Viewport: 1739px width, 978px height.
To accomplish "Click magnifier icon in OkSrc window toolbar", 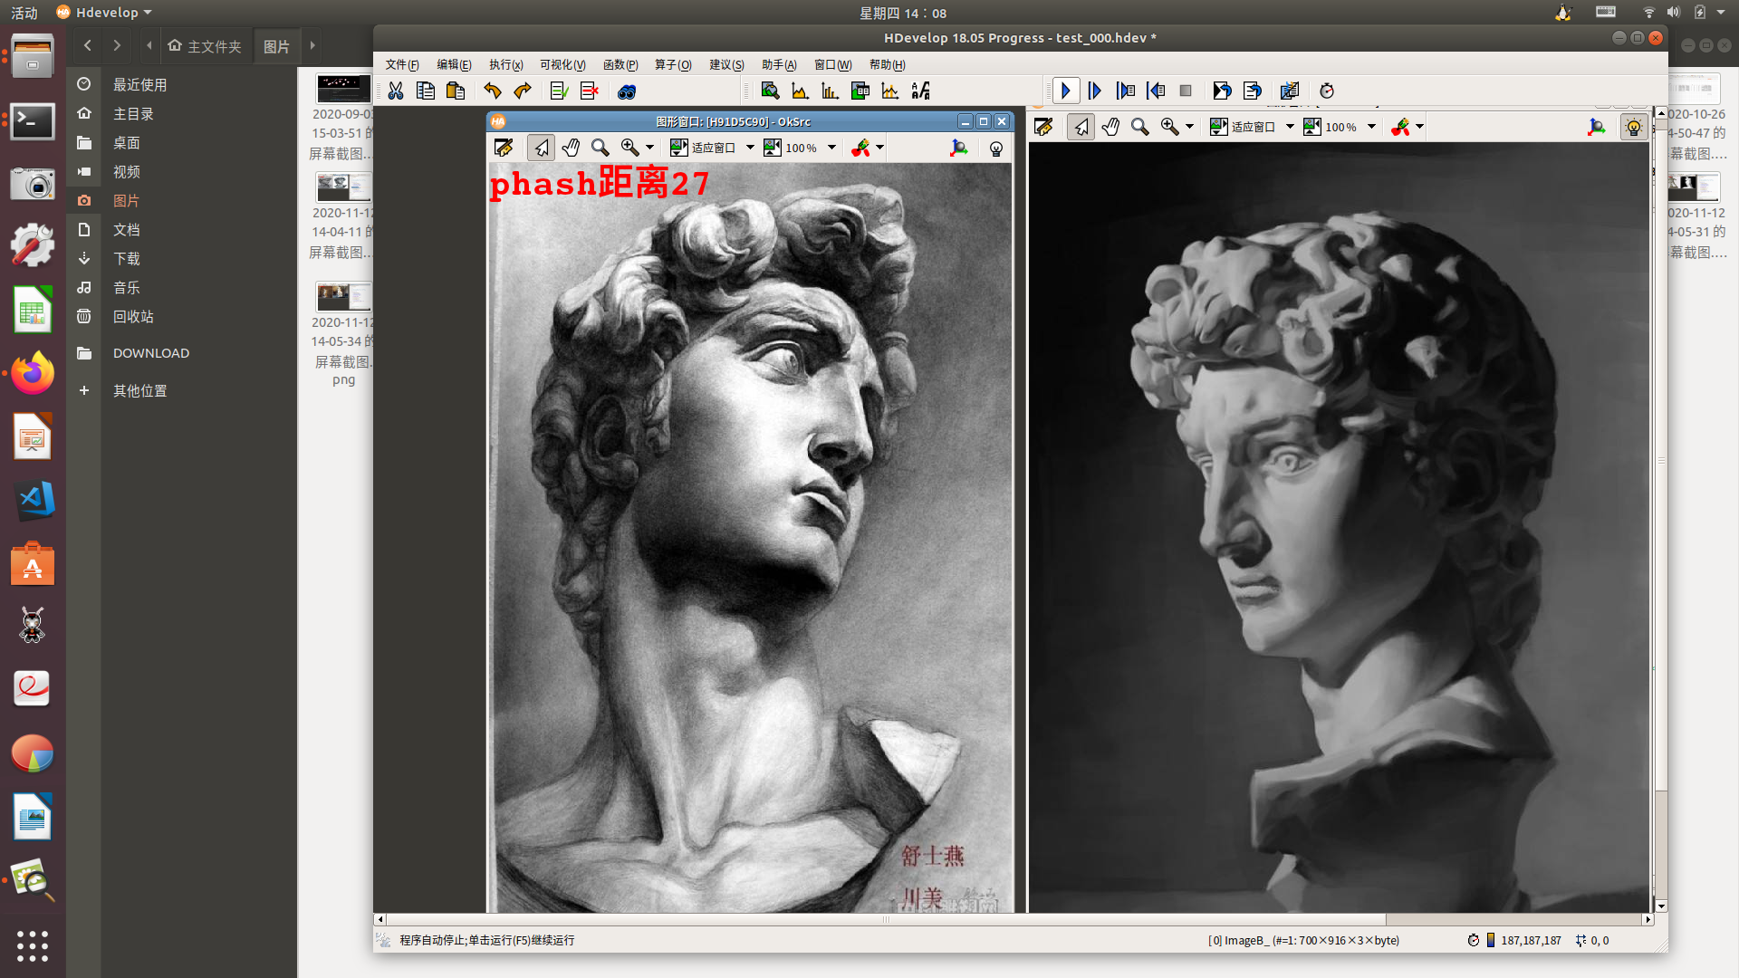I will tap(600, 148).
